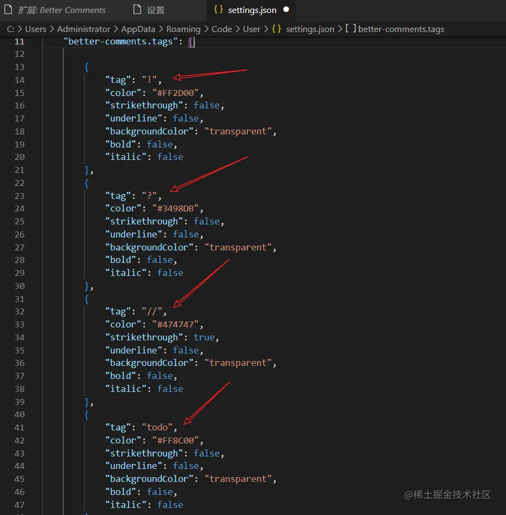
Task: Click the C: breadcrumb segment
Action: click(x=10, y=29)
